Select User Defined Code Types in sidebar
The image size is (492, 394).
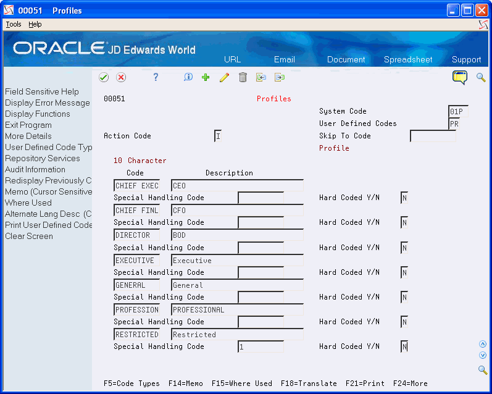(x=48, y=147)
